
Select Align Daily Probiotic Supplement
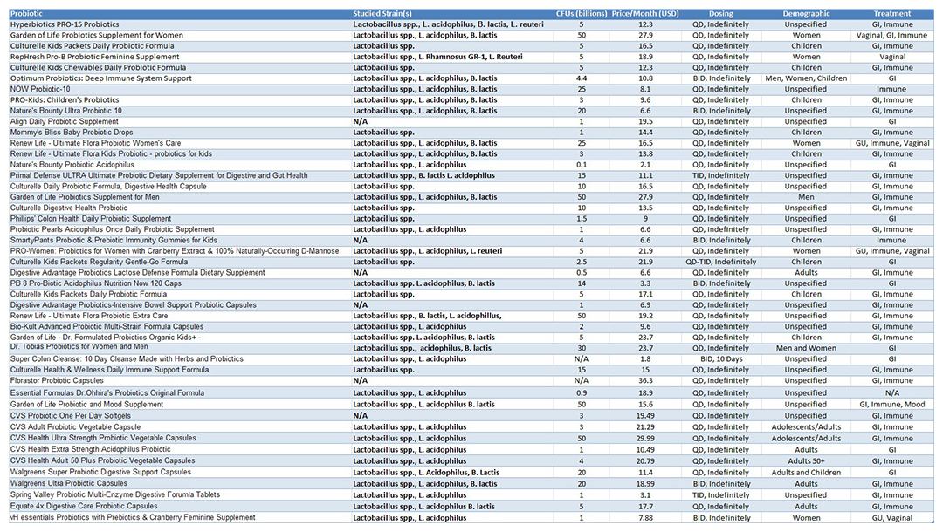click(65, 122)
